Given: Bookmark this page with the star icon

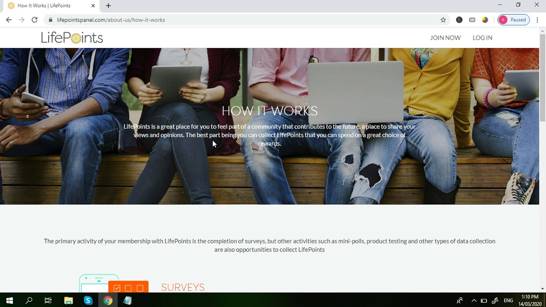Looking at the screenshot, I should point(443,20).
